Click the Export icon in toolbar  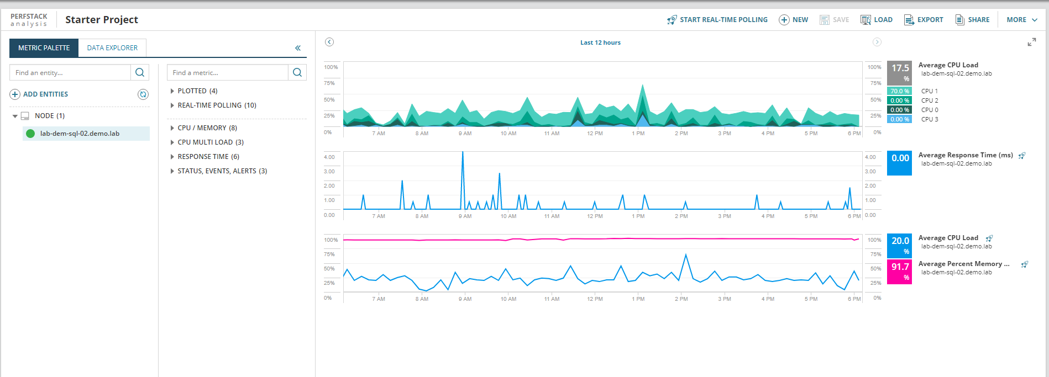coord(909,20)
